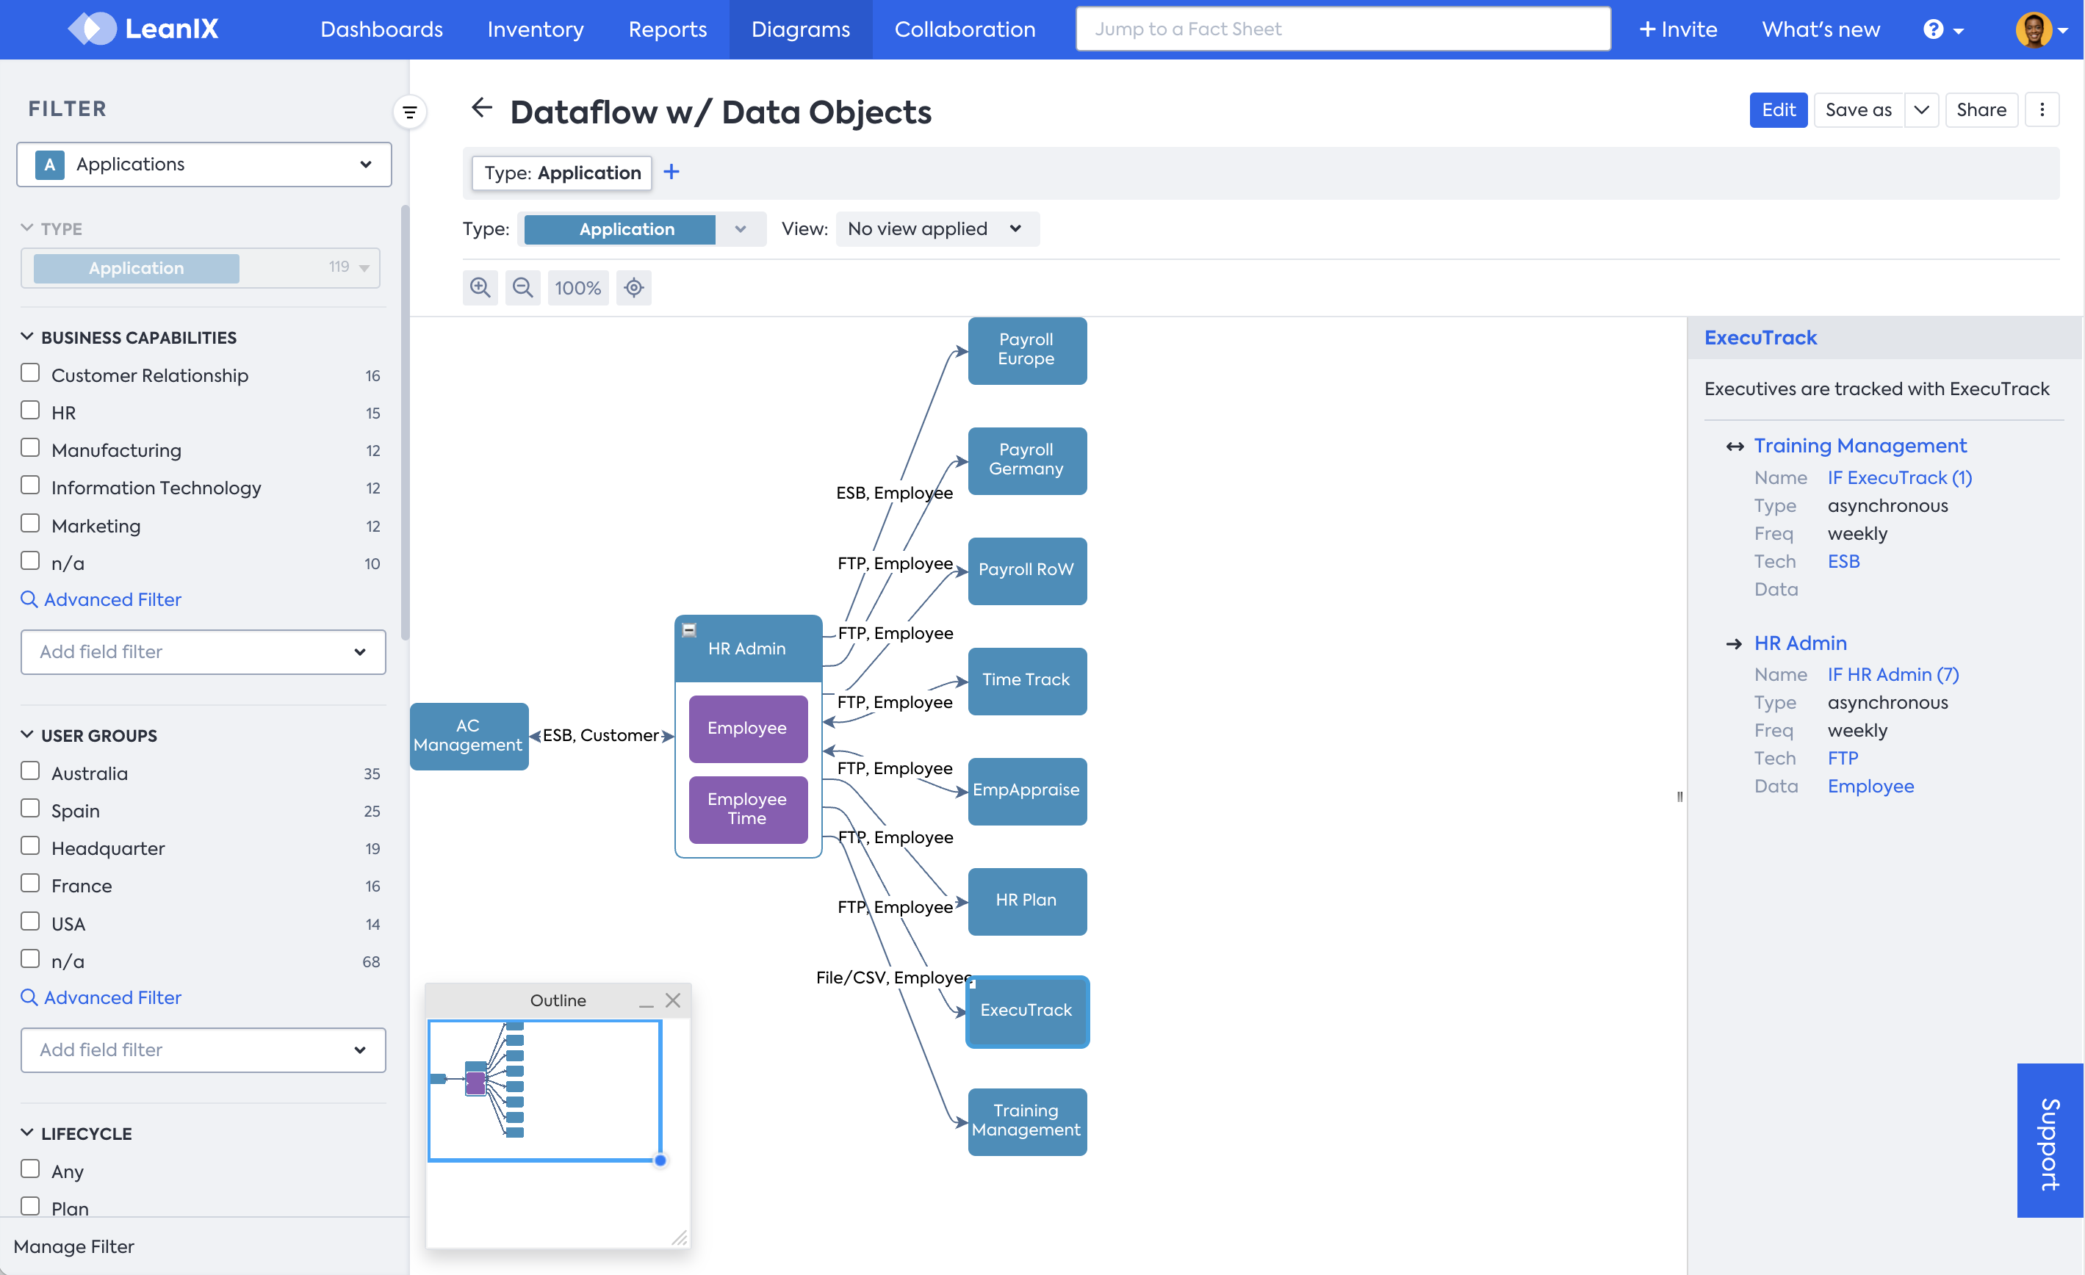2085x1275 pixels.
Task: Click the Jump to a Fact Sheet search field
Action: (1342, 29)
